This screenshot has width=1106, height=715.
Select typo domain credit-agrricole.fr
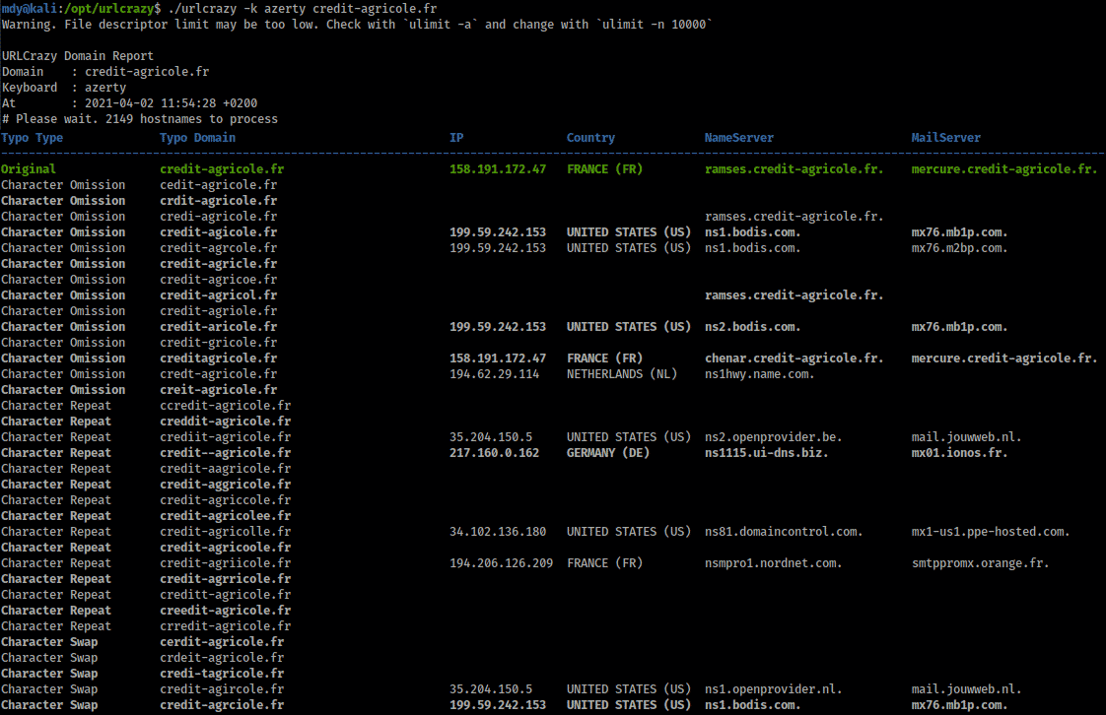click(226, 579)
